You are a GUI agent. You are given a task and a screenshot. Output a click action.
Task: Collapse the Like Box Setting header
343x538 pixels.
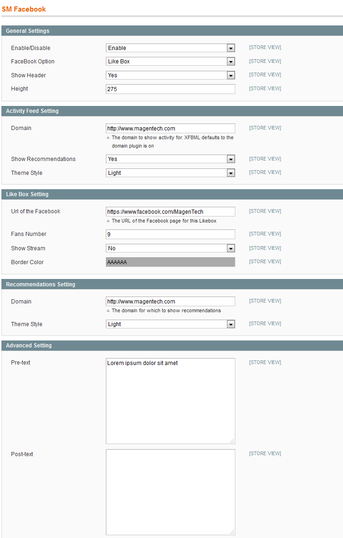[x=172, y=194]
